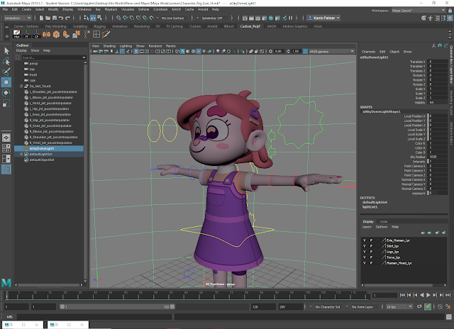Toggle visibility of Legs_Lyr layer

[x=364, y=252]
